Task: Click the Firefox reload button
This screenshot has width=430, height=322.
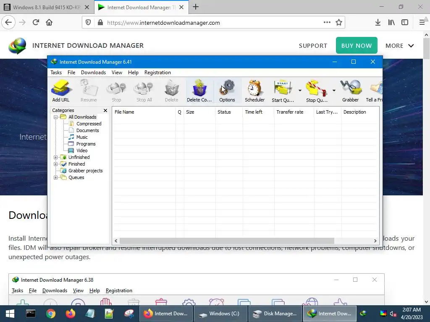Action: [36, 23]
